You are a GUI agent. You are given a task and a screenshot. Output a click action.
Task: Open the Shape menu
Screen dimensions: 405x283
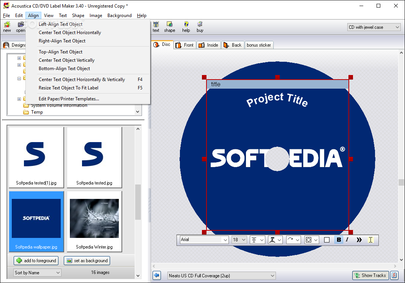(78, 16)
